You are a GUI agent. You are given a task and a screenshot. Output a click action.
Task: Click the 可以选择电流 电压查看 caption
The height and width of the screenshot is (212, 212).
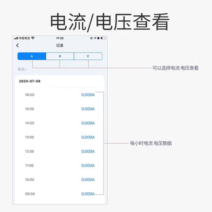176,68
